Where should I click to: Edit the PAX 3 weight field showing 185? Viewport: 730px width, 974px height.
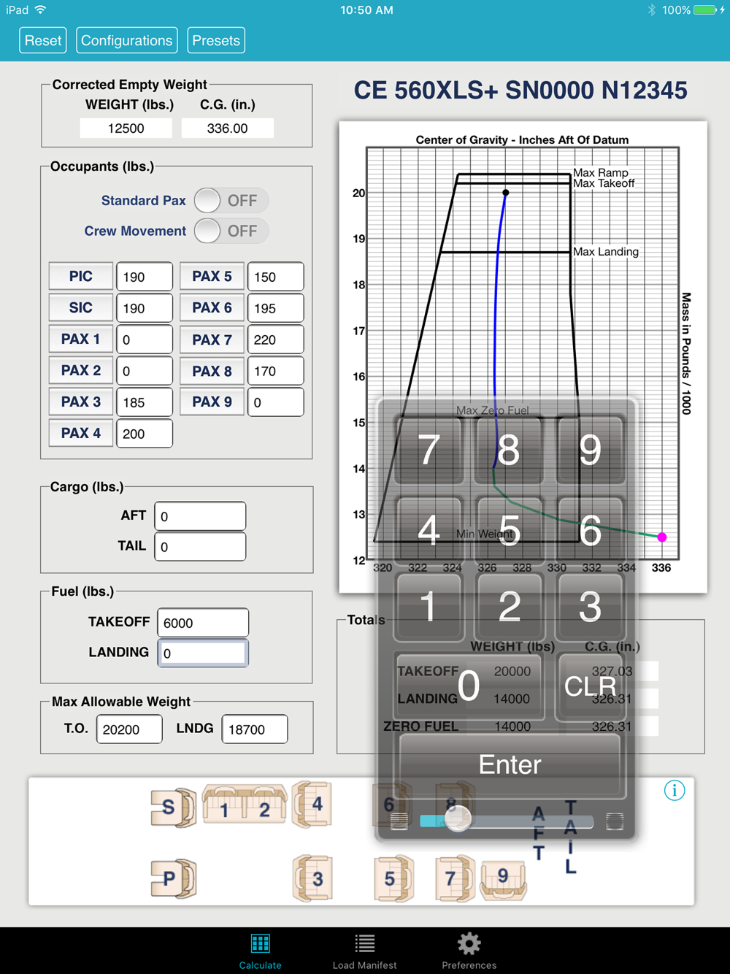[x=145, y=402]
